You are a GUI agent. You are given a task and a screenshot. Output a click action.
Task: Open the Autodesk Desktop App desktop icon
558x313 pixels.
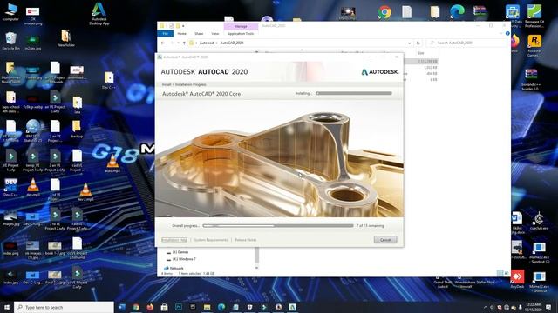[99, 14]
